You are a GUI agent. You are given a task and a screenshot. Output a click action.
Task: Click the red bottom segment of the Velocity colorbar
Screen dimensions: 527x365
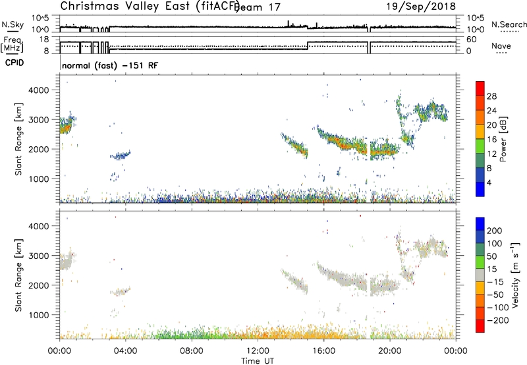480,326
